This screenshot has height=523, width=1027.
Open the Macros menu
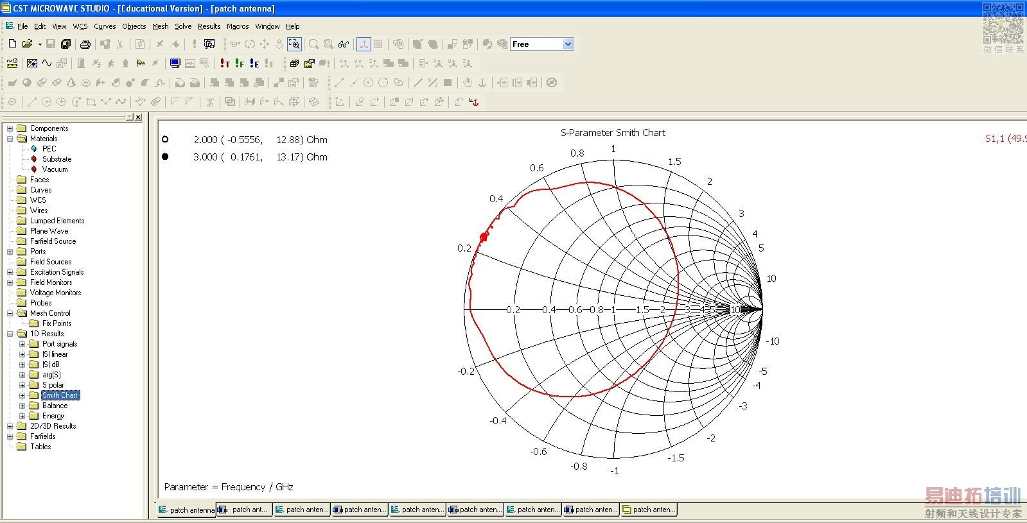point(238,26)
